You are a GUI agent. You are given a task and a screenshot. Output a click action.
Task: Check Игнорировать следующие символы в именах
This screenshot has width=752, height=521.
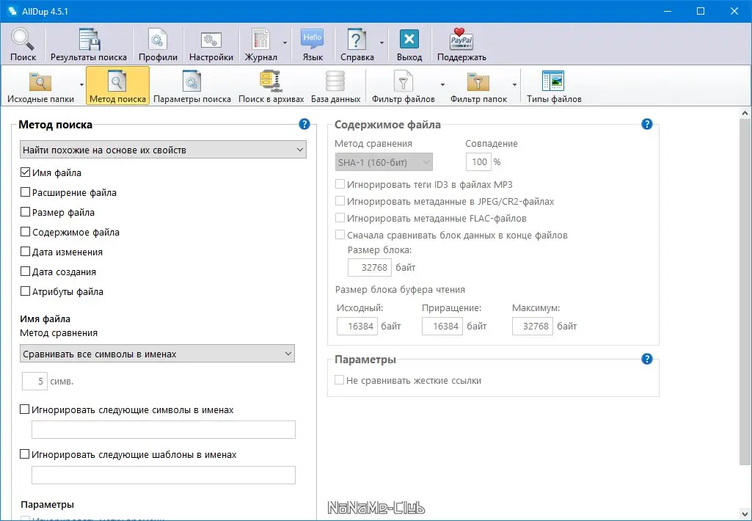tap(24, 409)
